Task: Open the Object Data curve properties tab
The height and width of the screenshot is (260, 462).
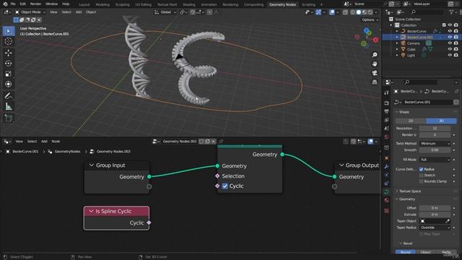Action: (x=387, y=191)
